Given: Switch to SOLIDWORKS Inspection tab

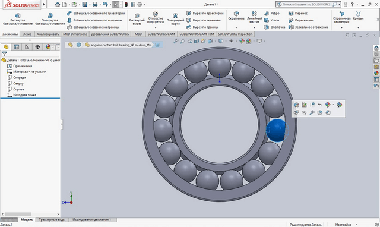Looking at the screenshot, I should click(x=235, y=34).
